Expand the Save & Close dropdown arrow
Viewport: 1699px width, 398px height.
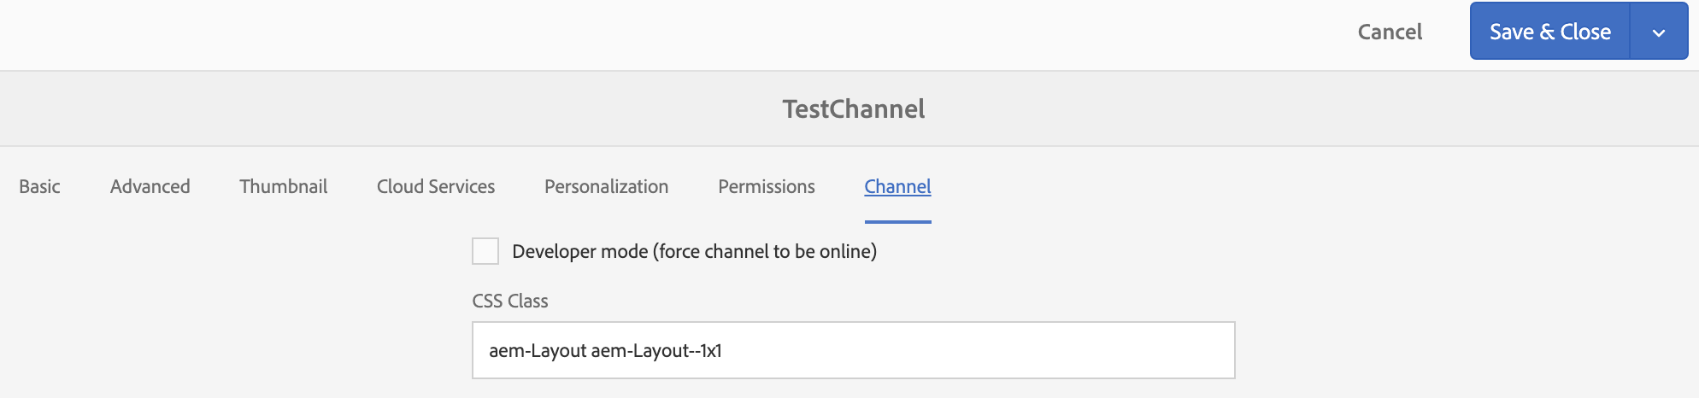(1659, 33)
